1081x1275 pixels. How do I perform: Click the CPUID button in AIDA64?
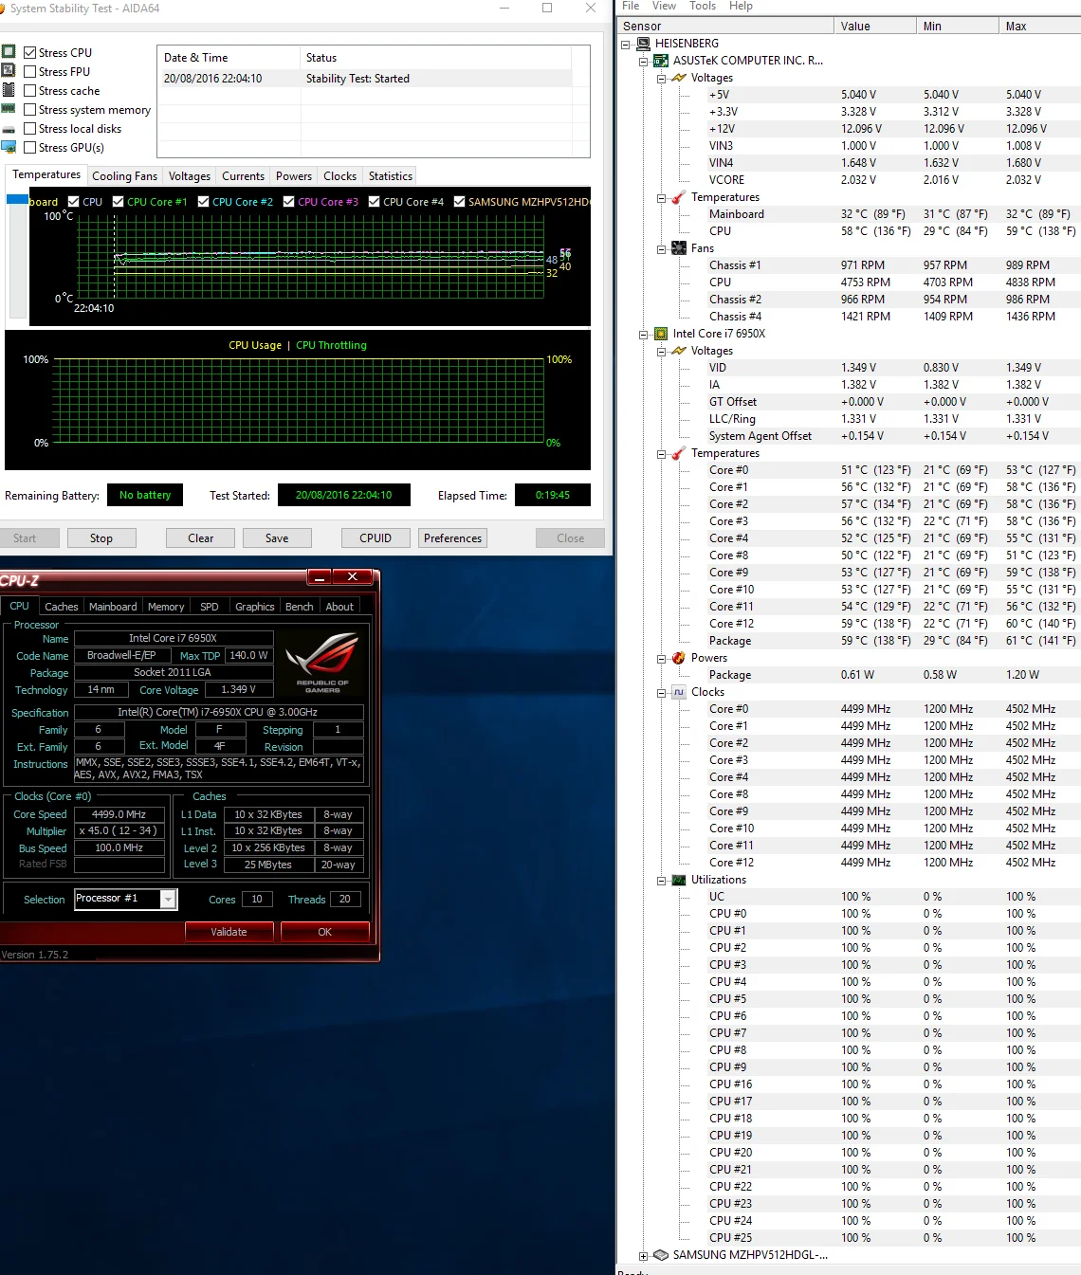tap(376, 538)
